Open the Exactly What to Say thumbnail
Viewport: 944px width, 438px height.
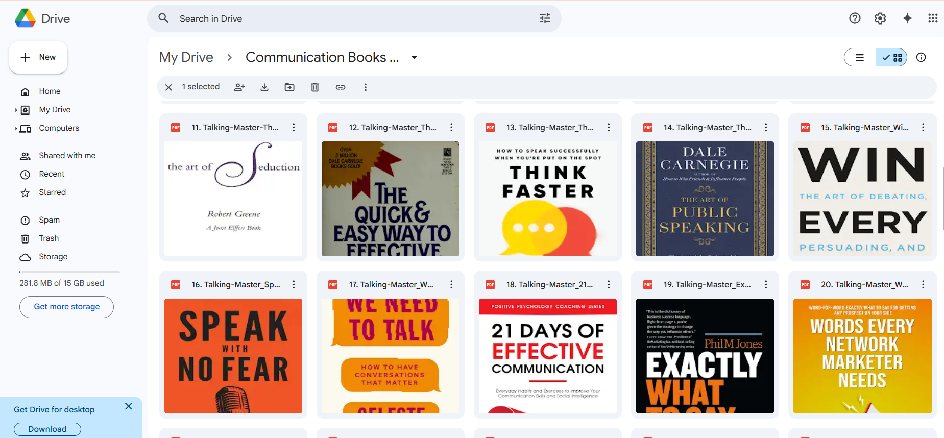[705, 356]
